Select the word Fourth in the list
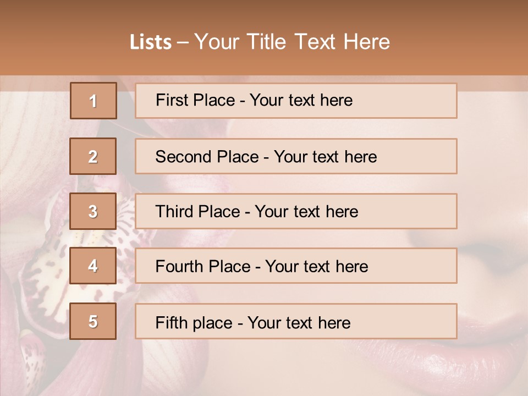The width and height of the screenshot is (528, 396). (179, 266)
